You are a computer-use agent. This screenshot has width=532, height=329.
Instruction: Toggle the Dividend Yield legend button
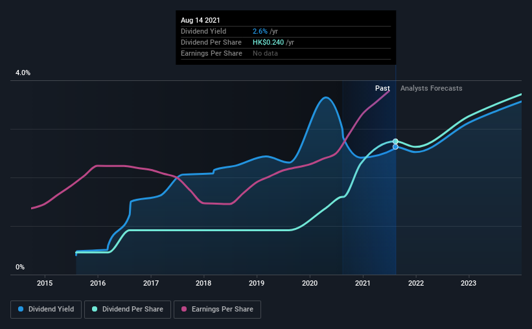[x=46, y=310]
